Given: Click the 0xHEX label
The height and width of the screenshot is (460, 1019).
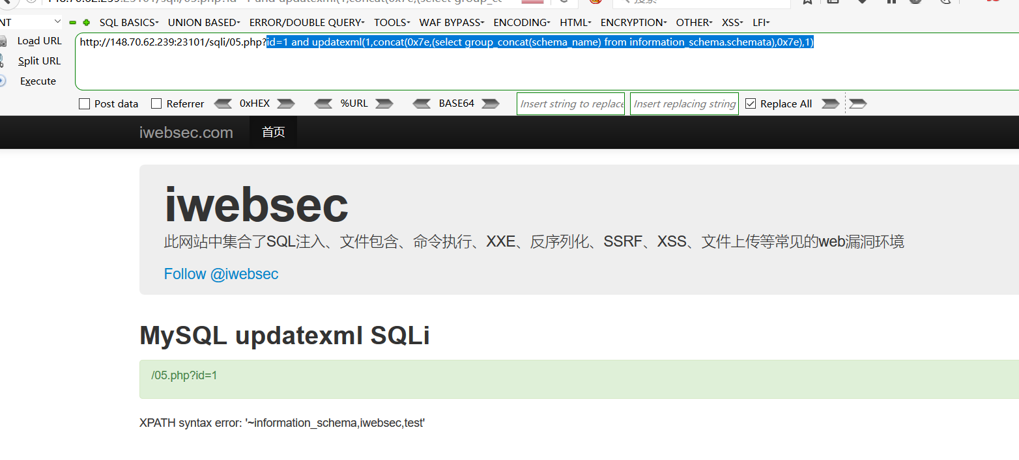Looking at the screenshot, I should pyautogui.click(x=255, y=103).
